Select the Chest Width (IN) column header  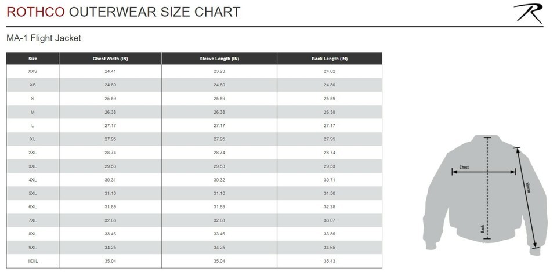110,59
